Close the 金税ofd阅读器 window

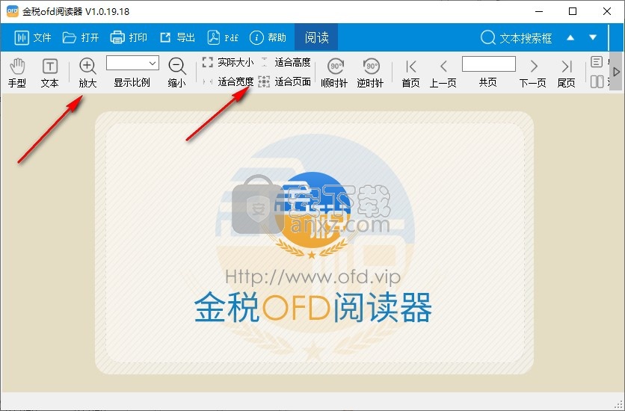tap(607, 11)
